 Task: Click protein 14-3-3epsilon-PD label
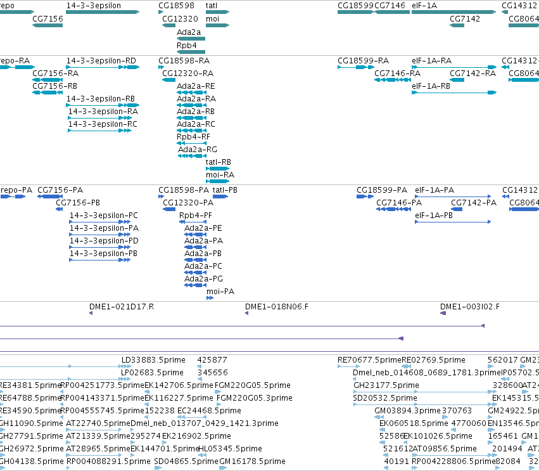[104, 241]
